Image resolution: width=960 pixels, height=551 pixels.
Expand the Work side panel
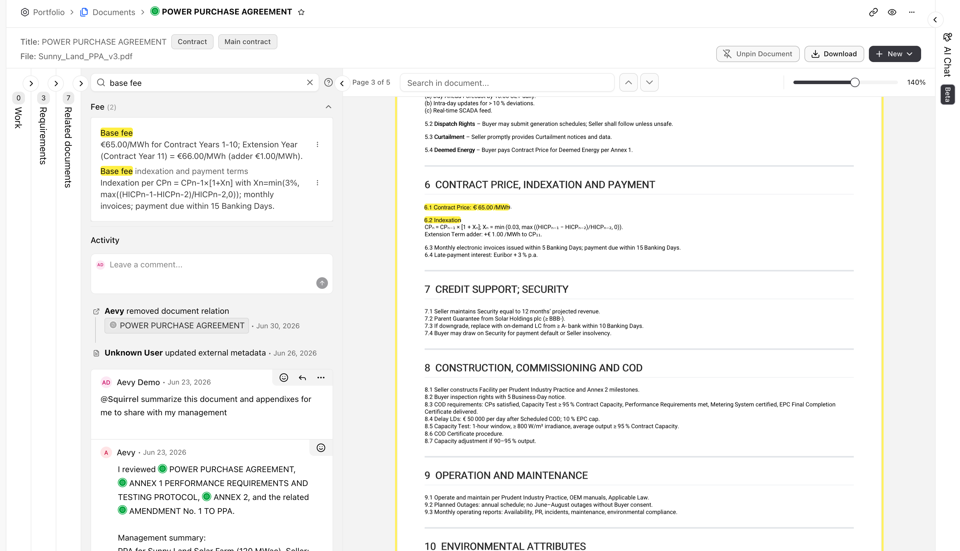(x=31, y=83)
